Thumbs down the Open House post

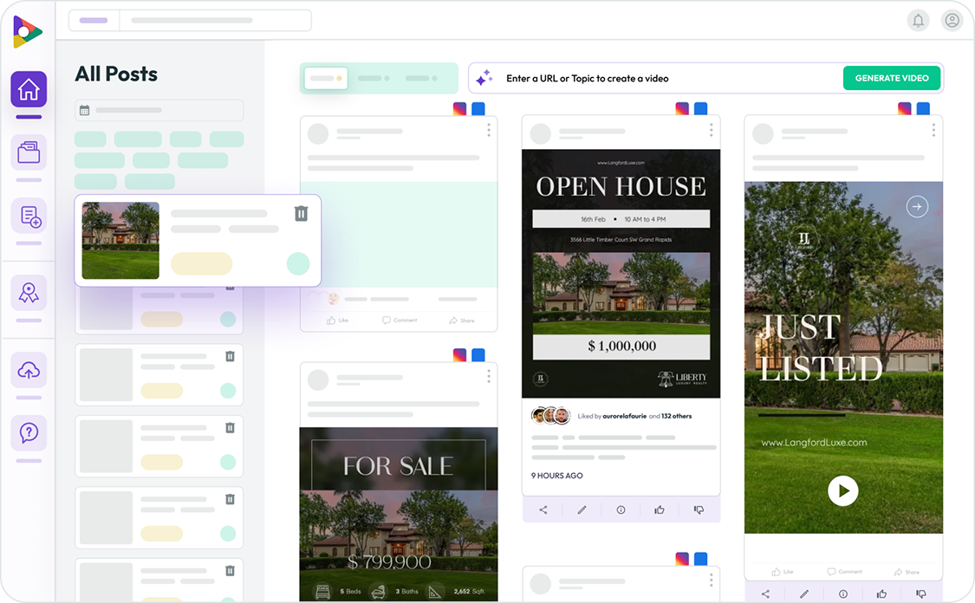click(x=699, y=509)
